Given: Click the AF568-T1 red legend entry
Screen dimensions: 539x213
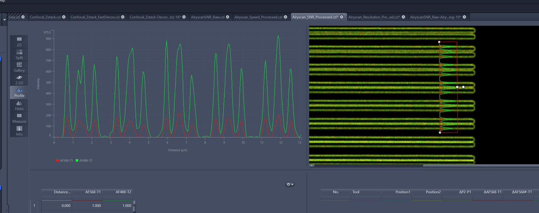Looking at the screenshot, I should pyautogui.click(x=64, y=160).
